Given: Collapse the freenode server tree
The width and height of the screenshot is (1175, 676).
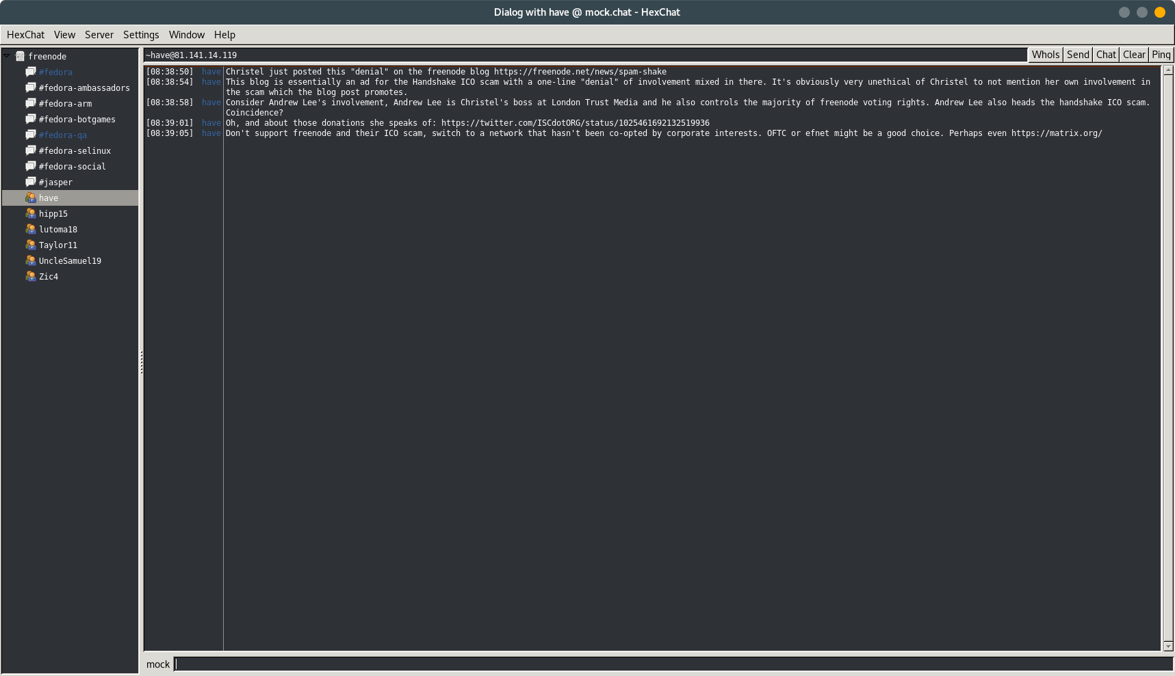Looking at the screenshot, I should [7, 55].
